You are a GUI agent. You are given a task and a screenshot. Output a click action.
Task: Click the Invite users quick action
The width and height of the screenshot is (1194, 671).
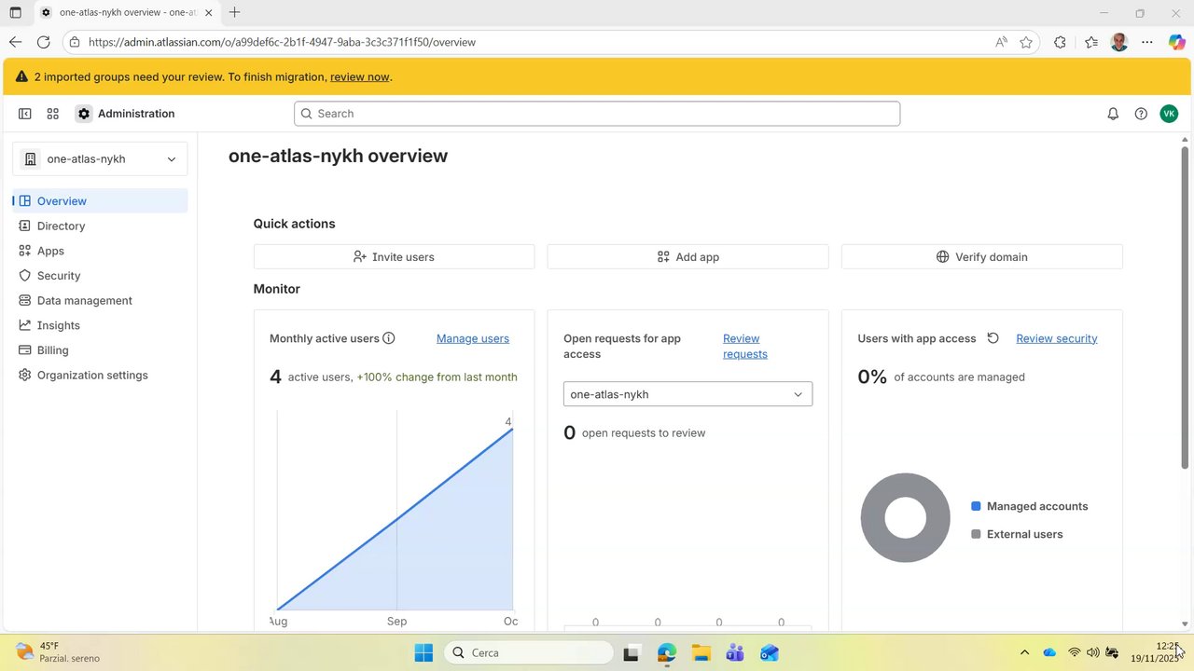[394, 257]
